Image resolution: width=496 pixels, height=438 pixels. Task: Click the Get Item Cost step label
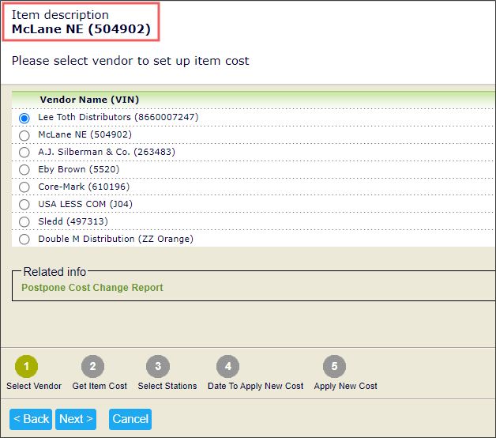pos(100,387)
